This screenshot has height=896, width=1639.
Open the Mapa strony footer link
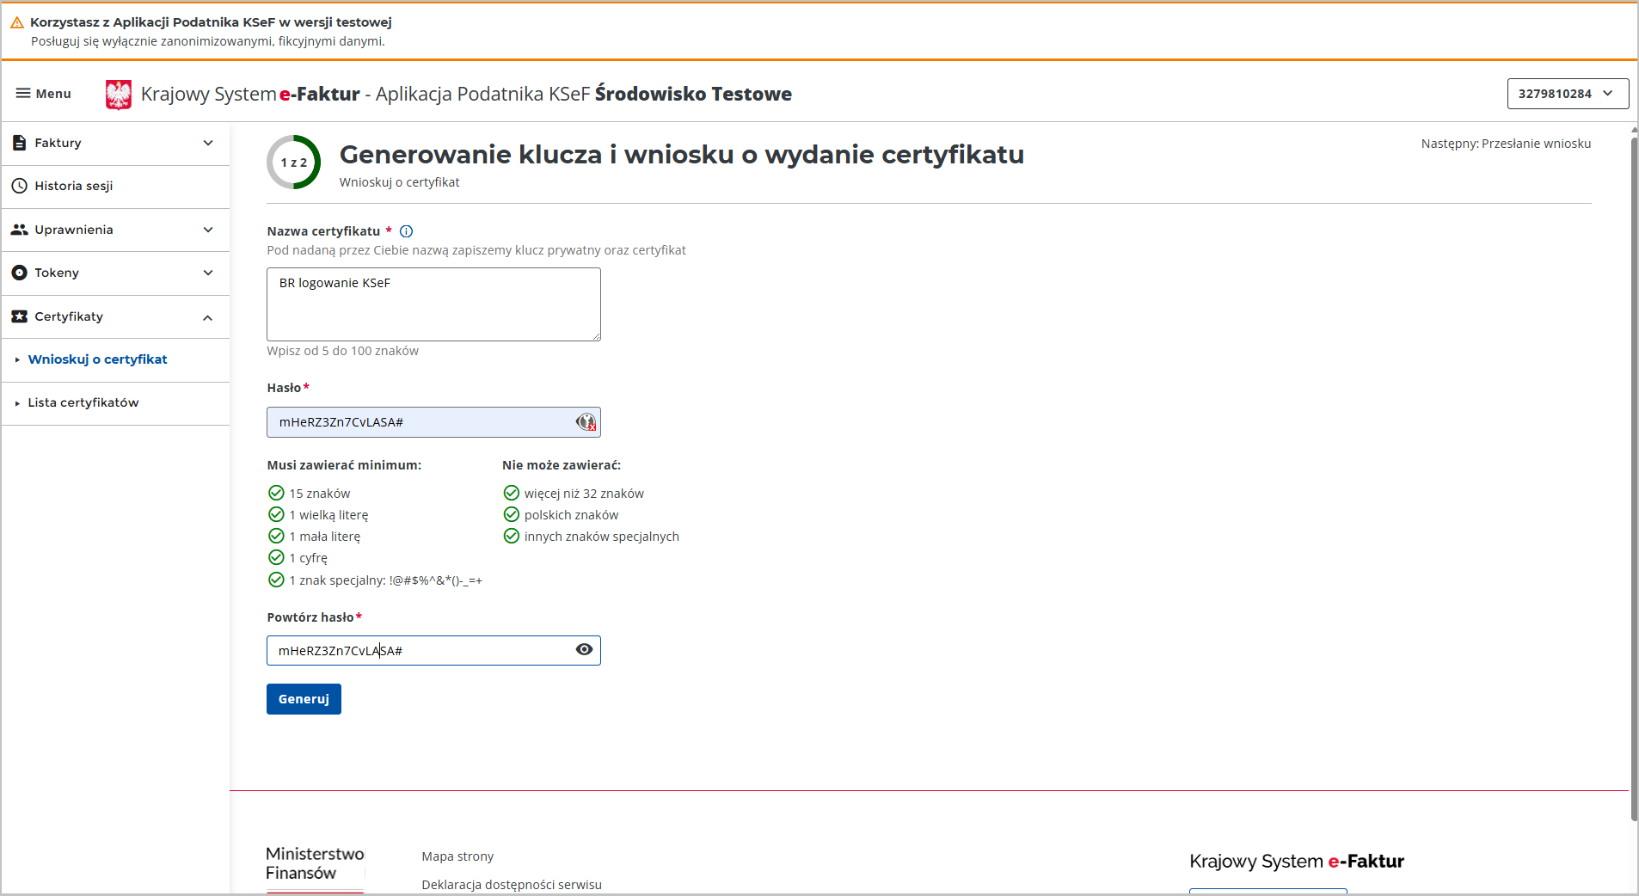(457, 856)
